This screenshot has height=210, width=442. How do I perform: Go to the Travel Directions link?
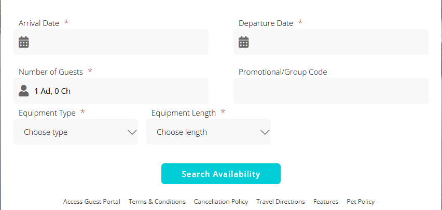coord(281,202)
